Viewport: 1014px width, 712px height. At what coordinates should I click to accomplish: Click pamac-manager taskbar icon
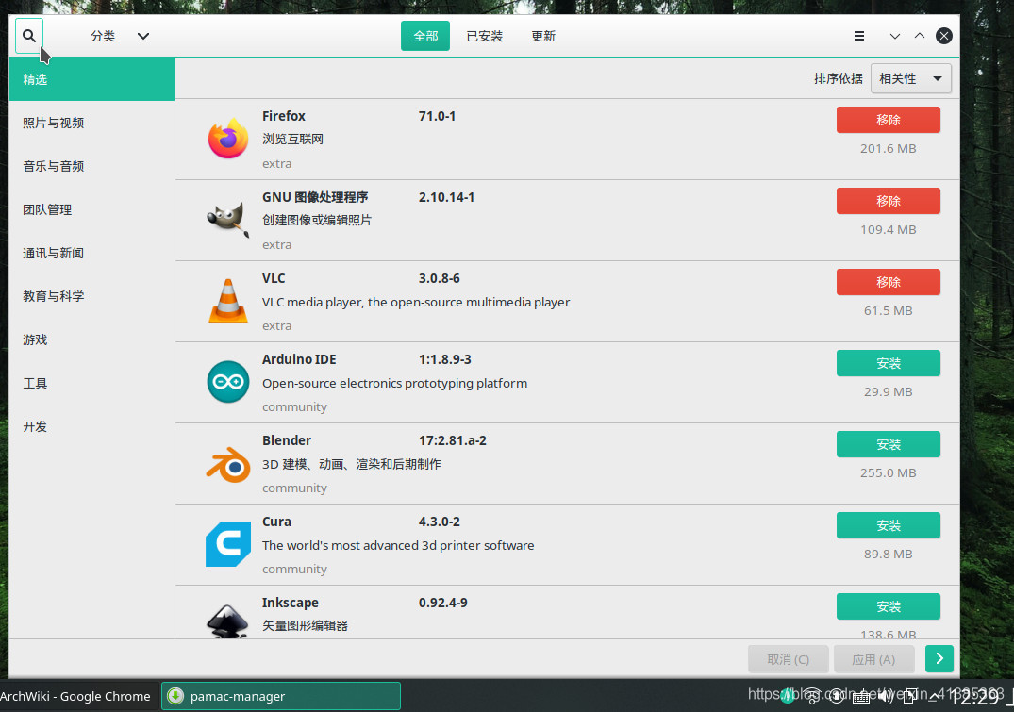(x=175, y=696)
